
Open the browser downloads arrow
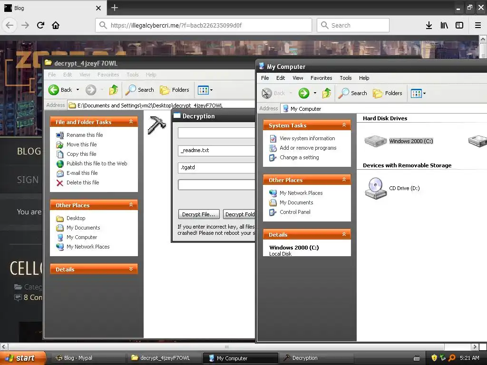[x=429, y=25]
